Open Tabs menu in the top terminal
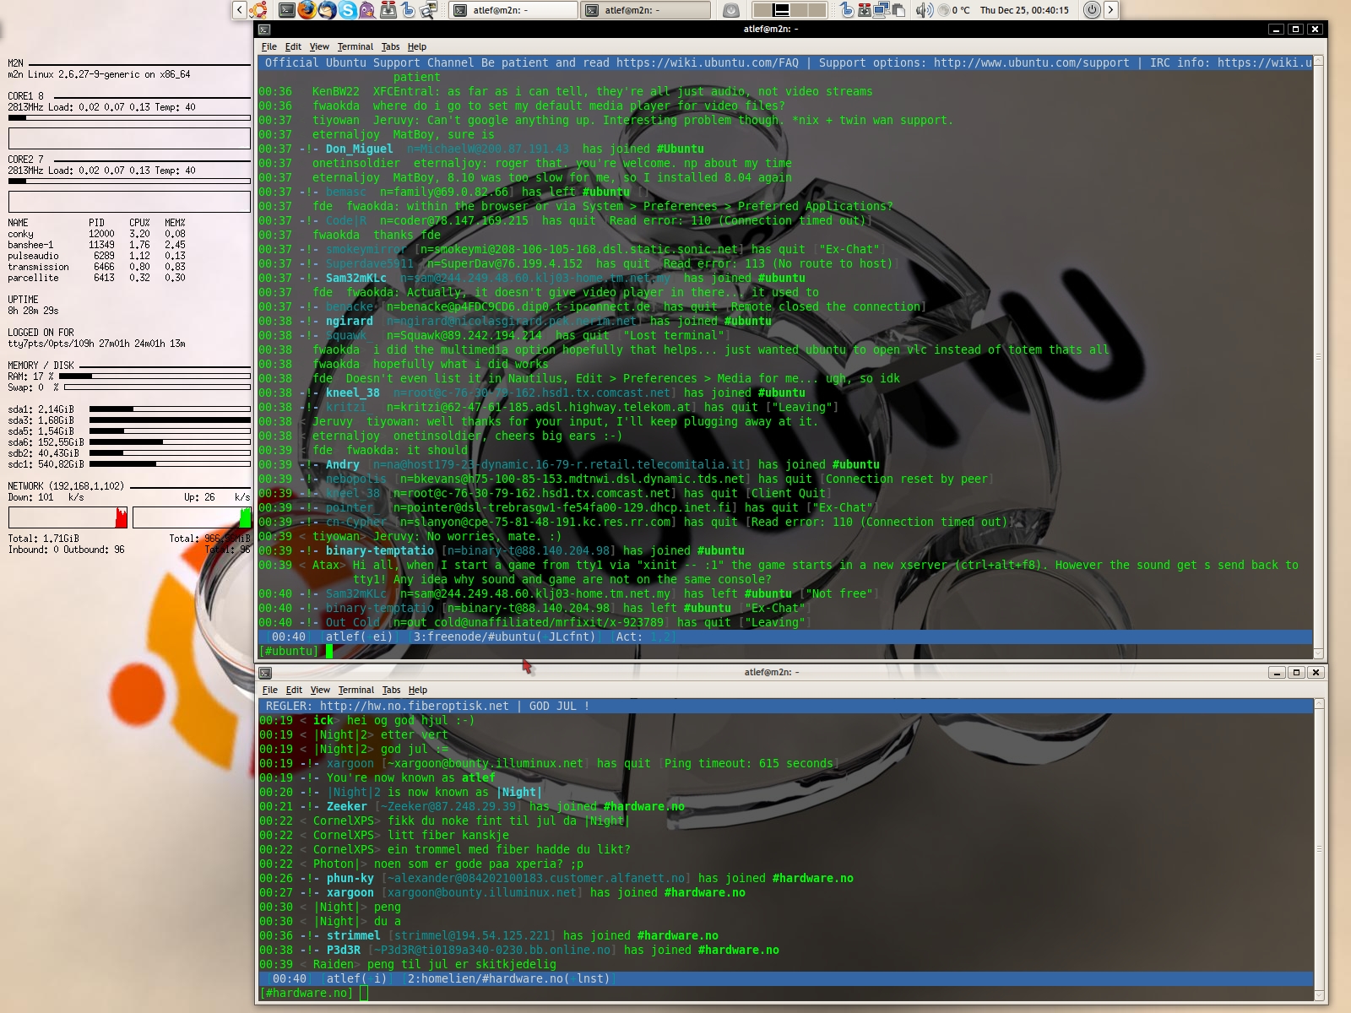This screenshot has height=1013, width=1351. [x=390, y=46]
